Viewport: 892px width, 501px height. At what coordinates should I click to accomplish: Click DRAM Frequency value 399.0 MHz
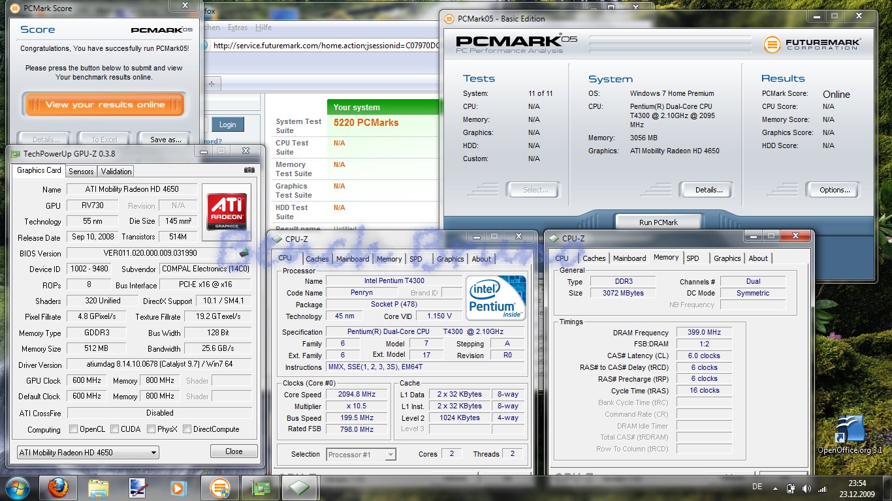[x=704, y=332]
